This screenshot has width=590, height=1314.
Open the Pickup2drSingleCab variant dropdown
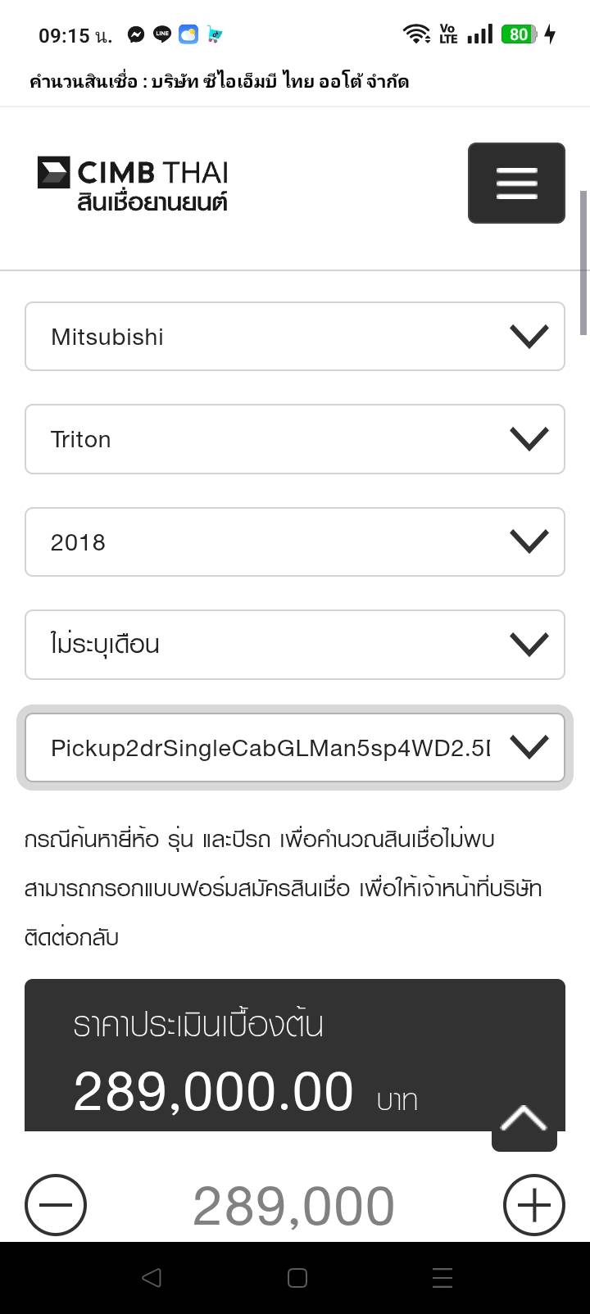click(x=295, y=747)
